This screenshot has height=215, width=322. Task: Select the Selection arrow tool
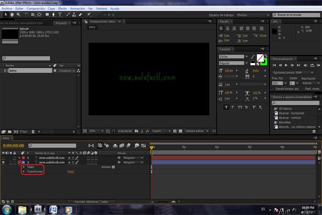6,15
